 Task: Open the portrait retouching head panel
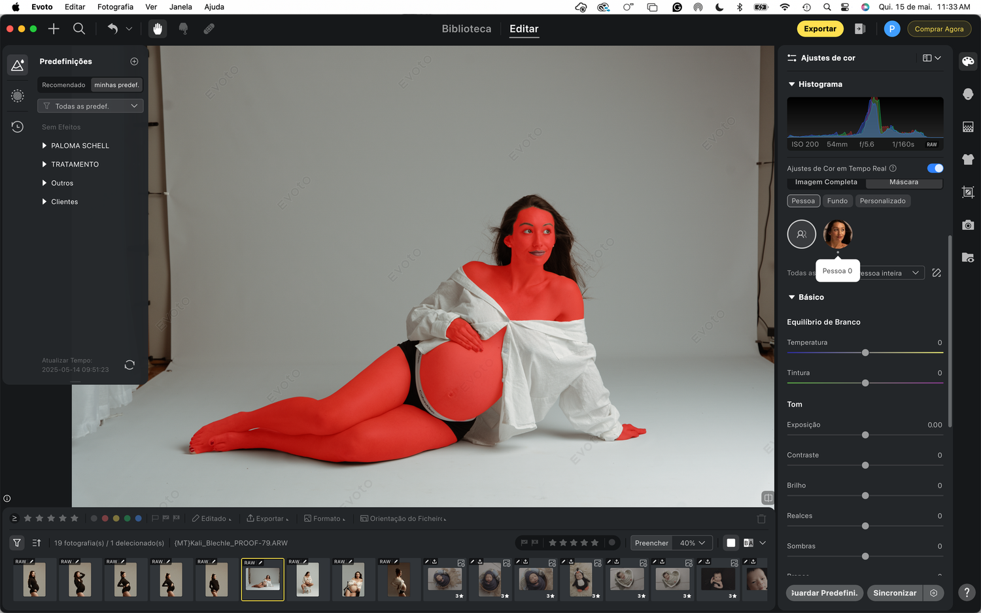(x=968, y=94)
